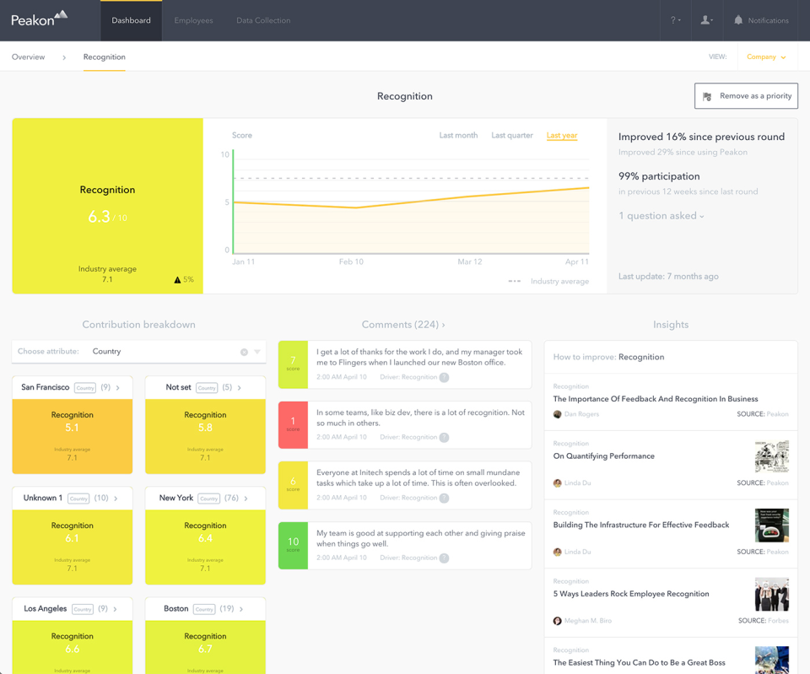Click Remove as a priority button
This screenshot has width=810, height=674.
click(746, 96)
